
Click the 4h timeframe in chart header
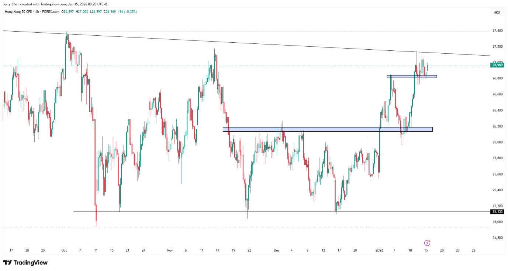point(37,12)
